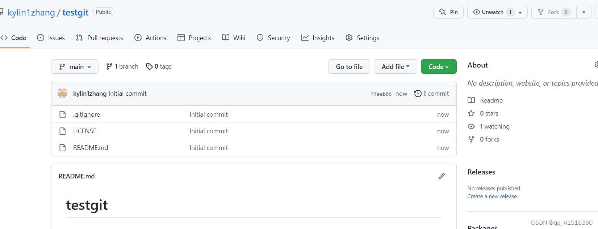Click the branch icon beside 1 branch
Screen dimensions: 598x229
[x=109, y=66]
